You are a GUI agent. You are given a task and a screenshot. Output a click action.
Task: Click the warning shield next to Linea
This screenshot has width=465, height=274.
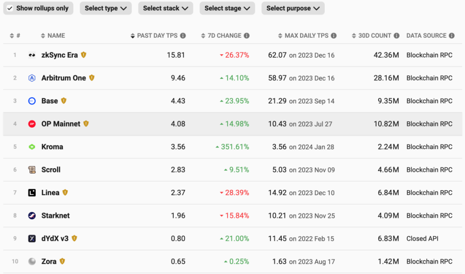(65, 193)
